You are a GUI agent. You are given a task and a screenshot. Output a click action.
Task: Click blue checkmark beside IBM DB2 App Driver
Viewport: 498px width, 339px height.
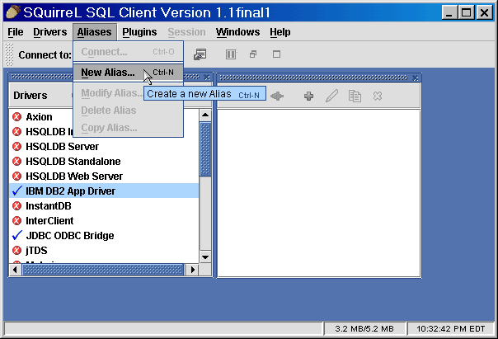tap(16, 191)
